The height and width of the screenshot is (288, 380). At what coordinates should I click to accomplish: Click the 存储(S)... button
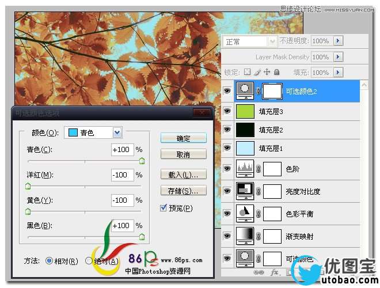point(184,191)
